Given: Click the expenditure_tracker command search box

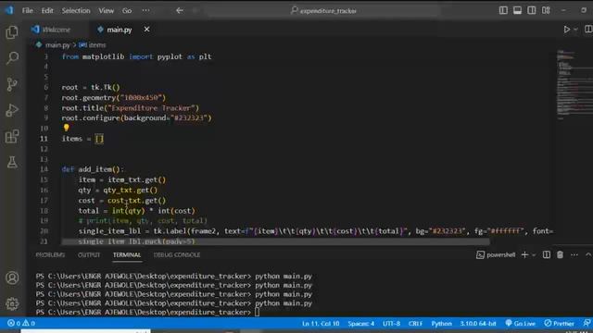Looking at the screenshot, I should click(x=323, y=10).
